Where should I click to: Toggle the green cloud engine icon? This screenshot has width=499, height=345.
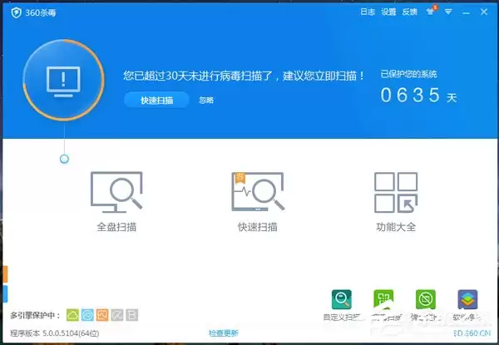pyautogui.click(x=72, y=315)
